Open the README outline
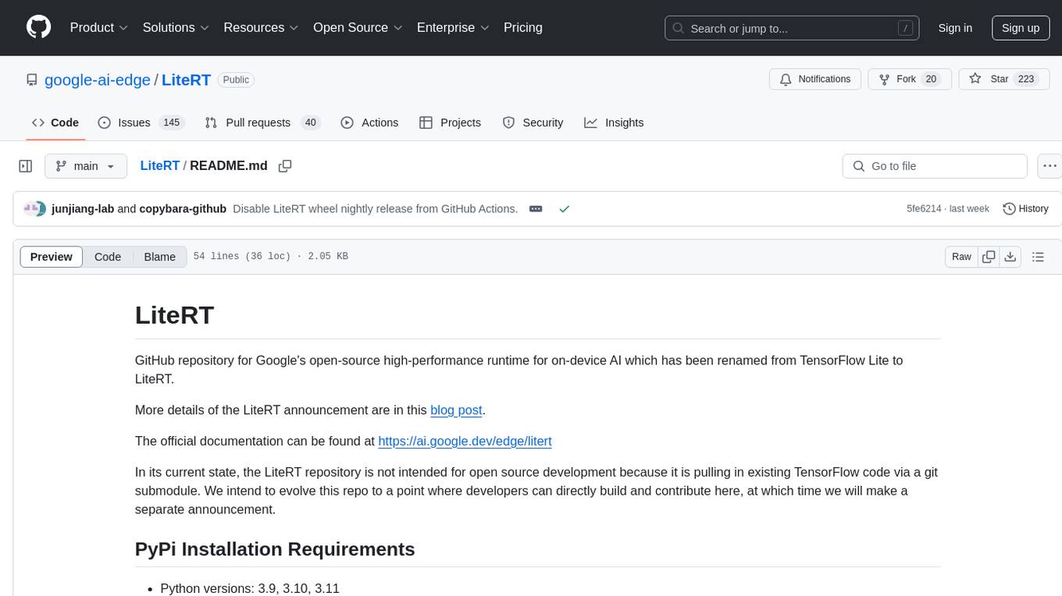Image resolution: width=1062 pixels, height=596 pixels. pyautogui.click(x=1038, y=257)
